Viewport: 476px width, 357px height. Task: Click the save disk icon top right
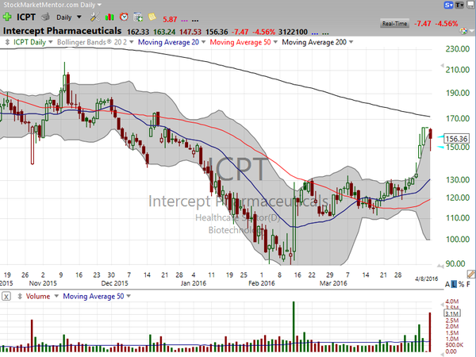point(470,5)
